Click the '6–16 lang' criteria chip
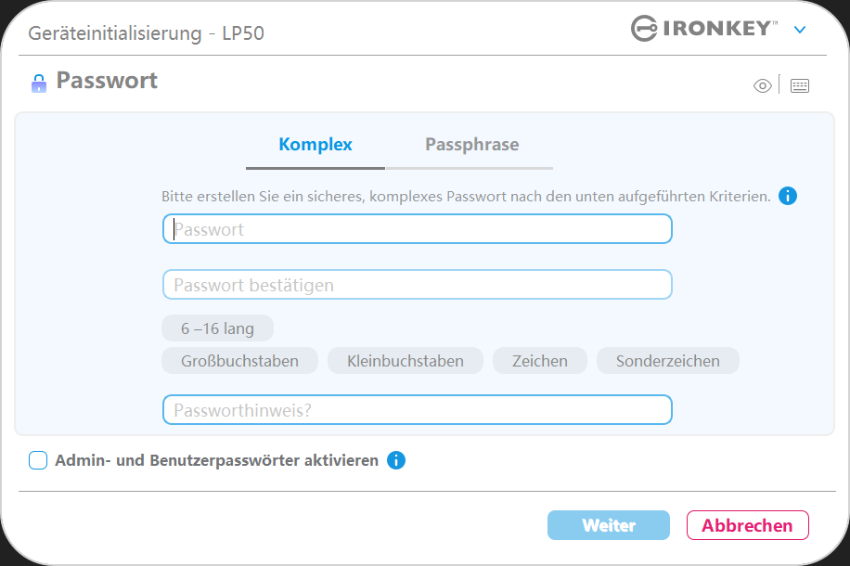The image size is (850, 566). click(217, 328)
